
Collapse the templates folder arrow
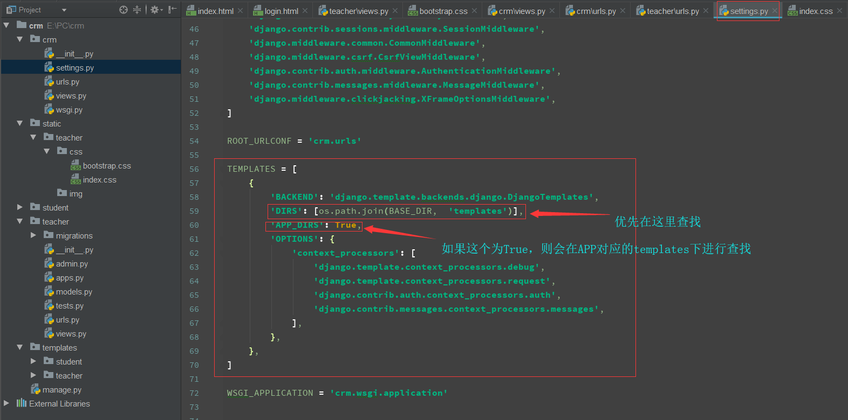pos(20,347)
